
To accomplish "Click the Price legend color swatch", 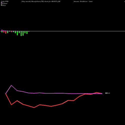I will click(x=1, y=5).
